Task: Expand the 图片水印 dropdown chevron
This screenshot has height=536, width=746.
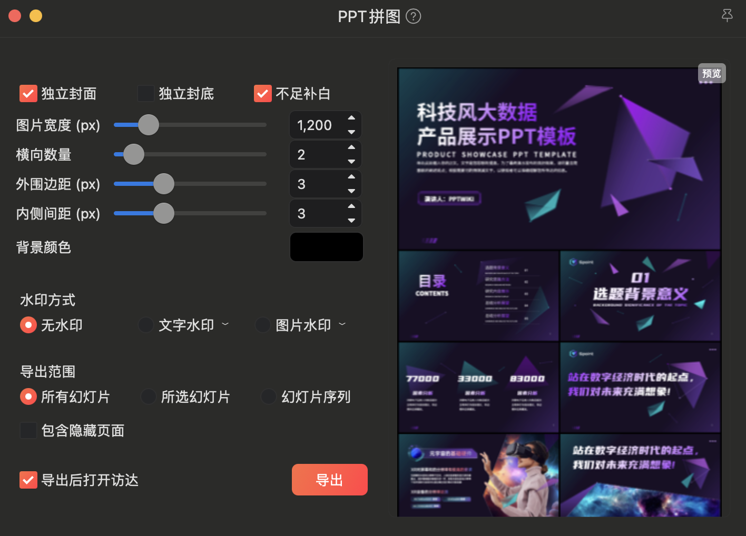Action: (342, 324)
